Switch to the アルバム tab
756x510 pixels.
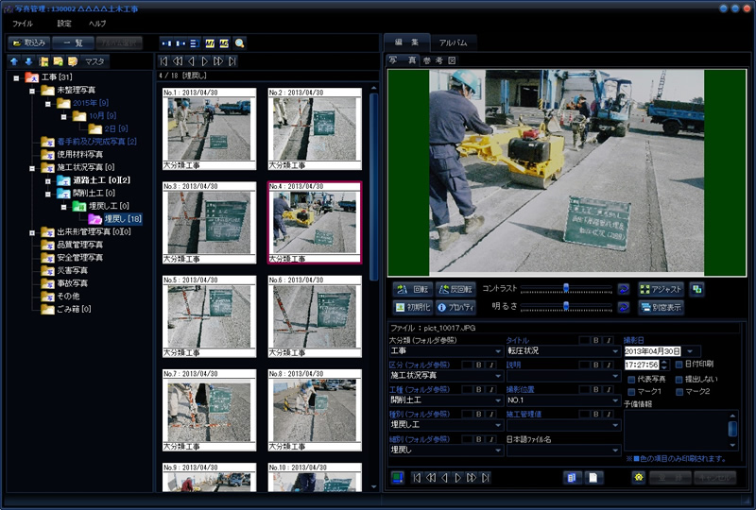coord(458,42)
